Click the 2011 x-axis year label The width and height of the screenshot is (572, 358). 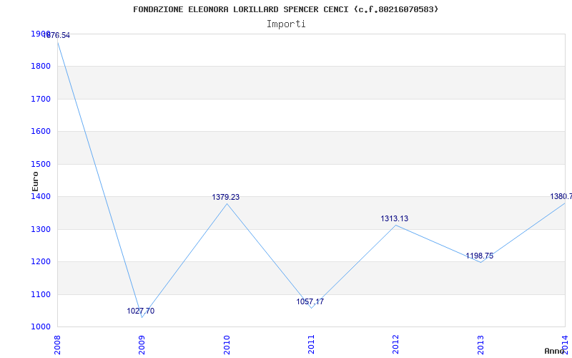[311, 344]
